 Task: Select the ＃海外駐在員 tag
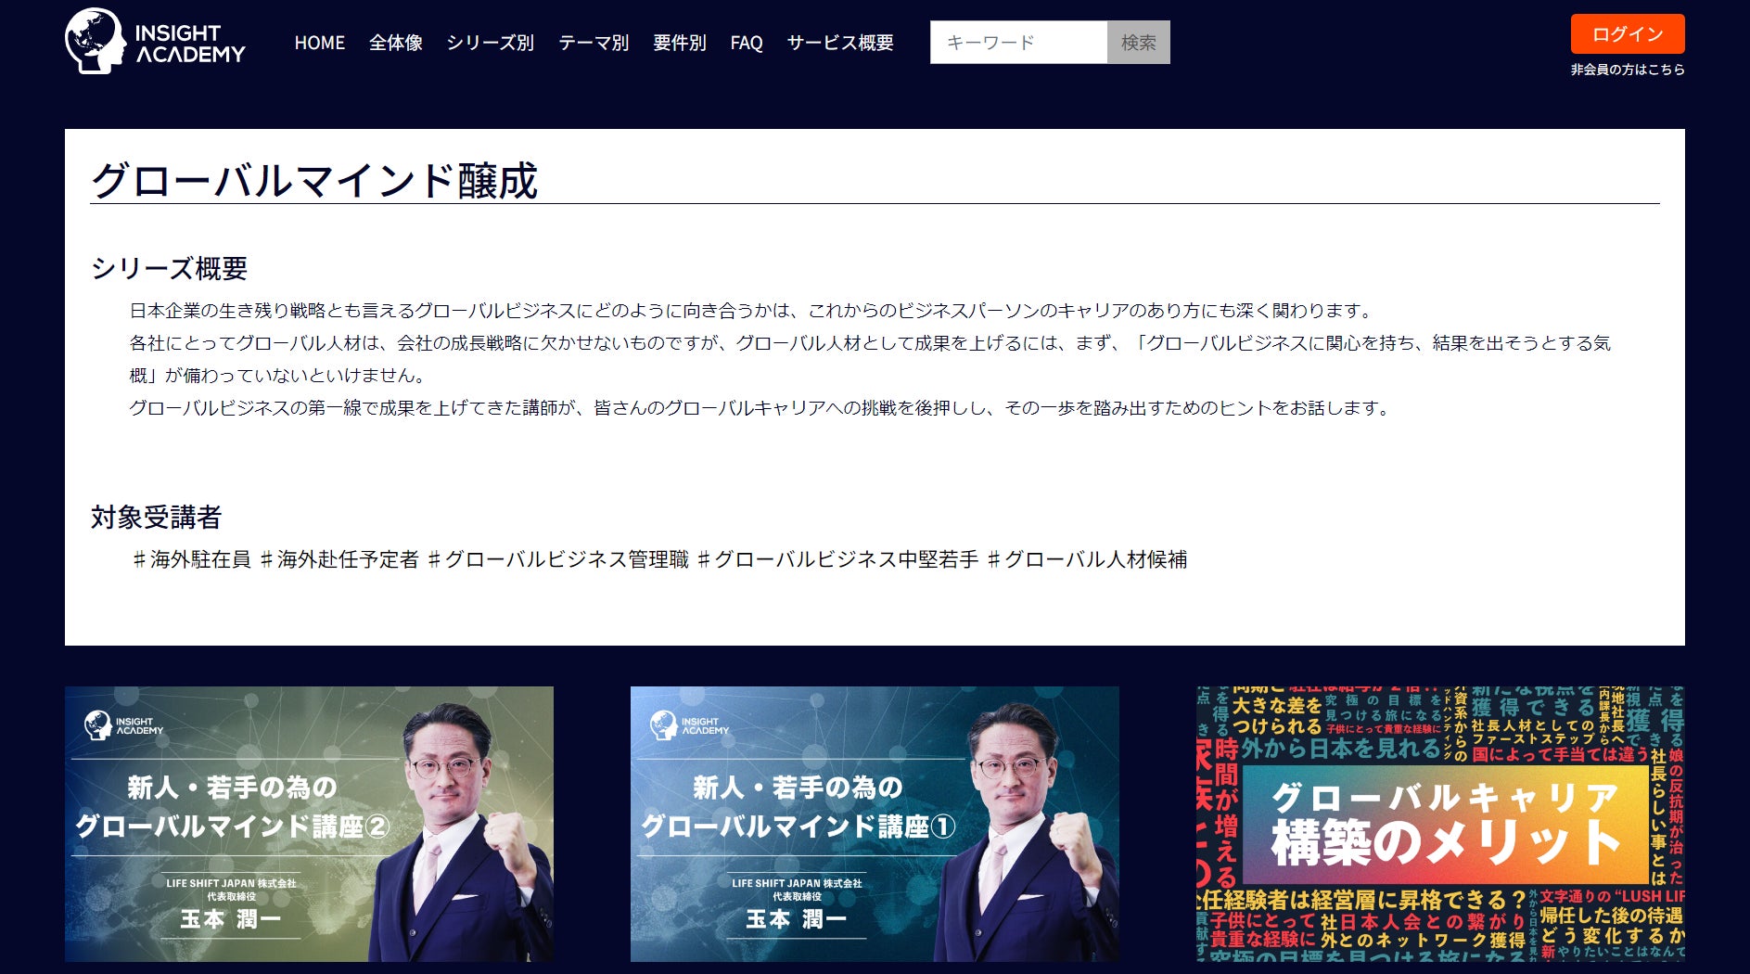click(190, 559)
